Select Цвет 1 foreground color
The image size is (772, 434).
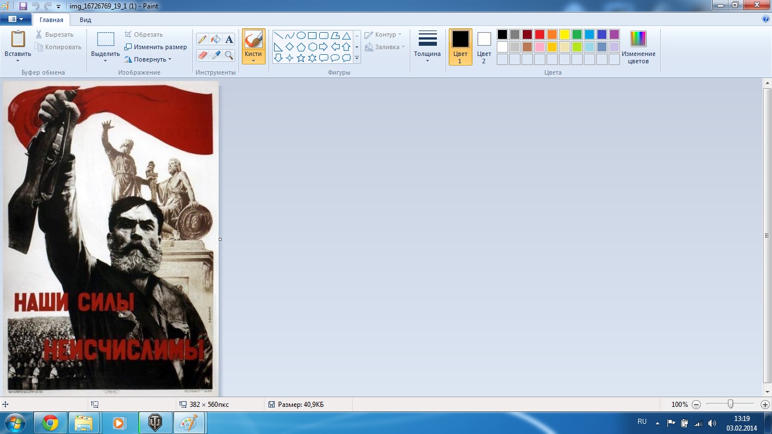tap(460, 47)
